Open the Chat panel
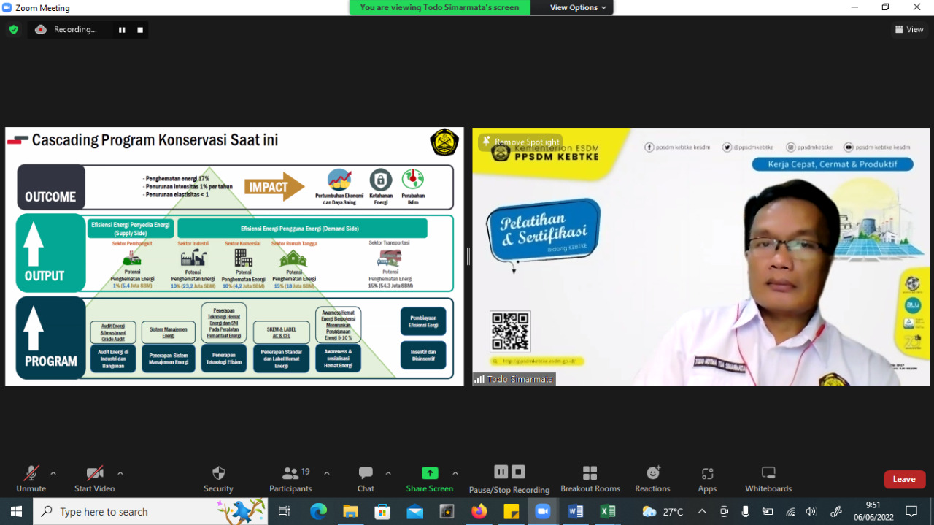This screenshot has width=934, height=525. 366,478
